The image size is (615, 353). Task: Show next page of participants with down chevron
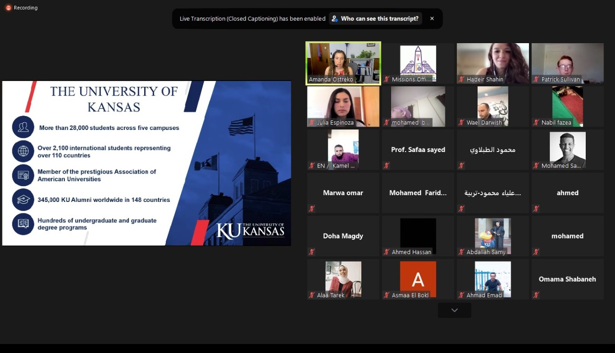(454, 310)
